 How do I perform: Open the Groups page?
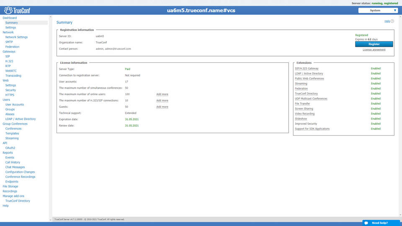10,109
